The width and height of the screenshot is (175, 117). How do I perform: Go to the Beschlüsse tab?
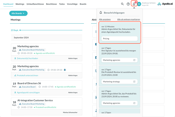tap(51, 4)
